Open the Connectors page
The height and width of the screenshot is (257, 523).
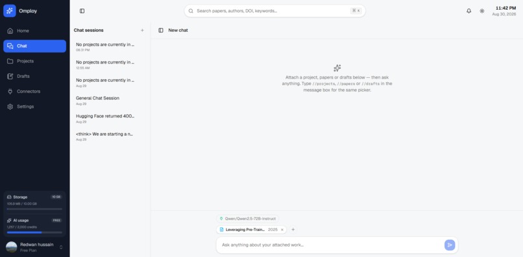point(34,92)
